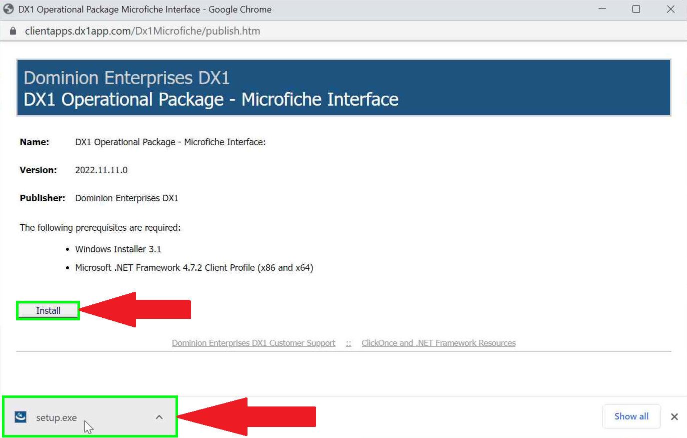The image size is (687, 438).
Task: Click the lock icon in address bar
Action: coord(13,31)
